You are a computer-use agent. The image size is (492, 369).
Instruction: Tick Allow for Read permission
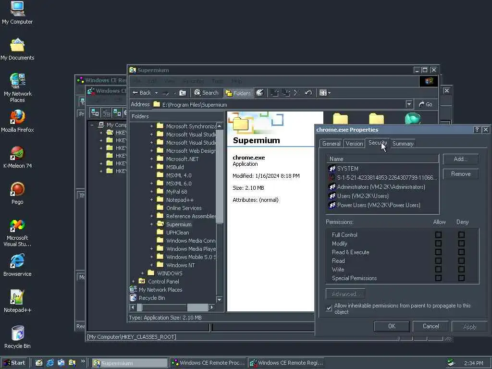click(438, 261)
